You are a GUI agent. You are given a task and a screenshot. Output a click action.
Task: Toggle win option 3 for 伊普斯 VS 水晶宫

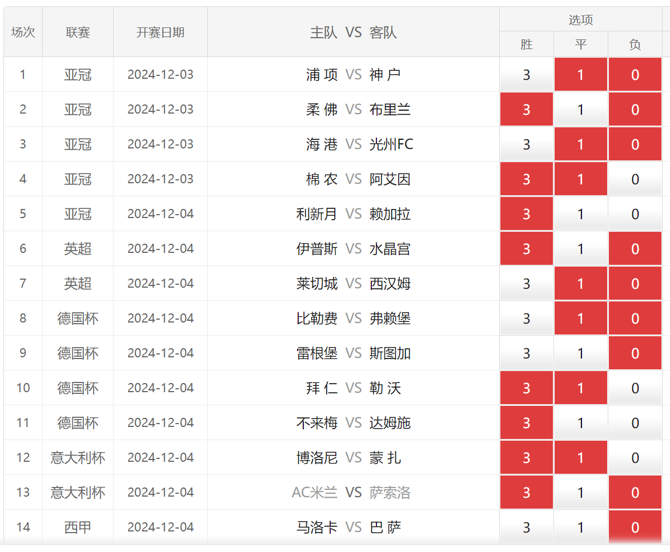pos(527,249)
